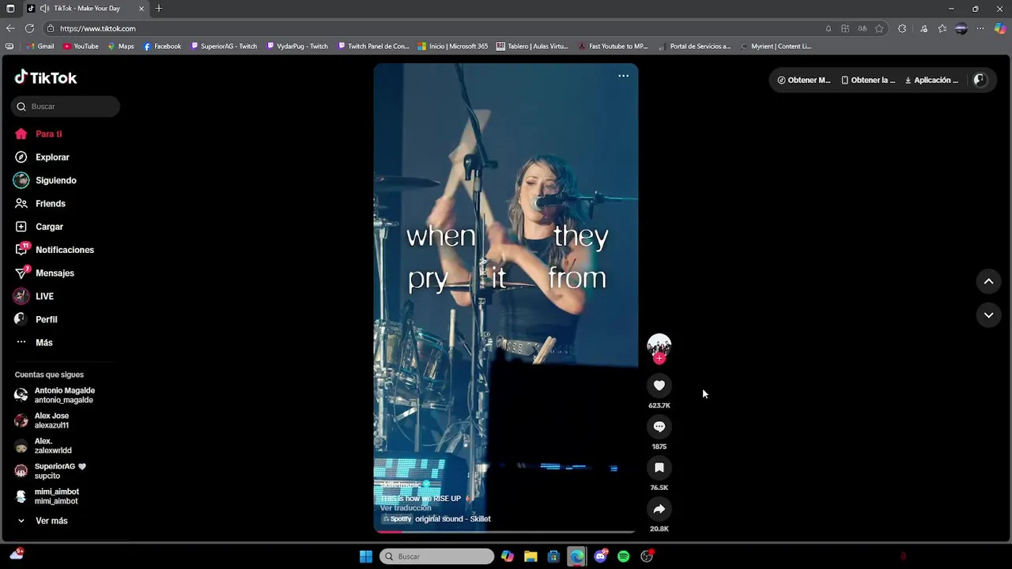Click Obtener M... button at top
Screen dimensions: 1012x569
tap(803, 80)
